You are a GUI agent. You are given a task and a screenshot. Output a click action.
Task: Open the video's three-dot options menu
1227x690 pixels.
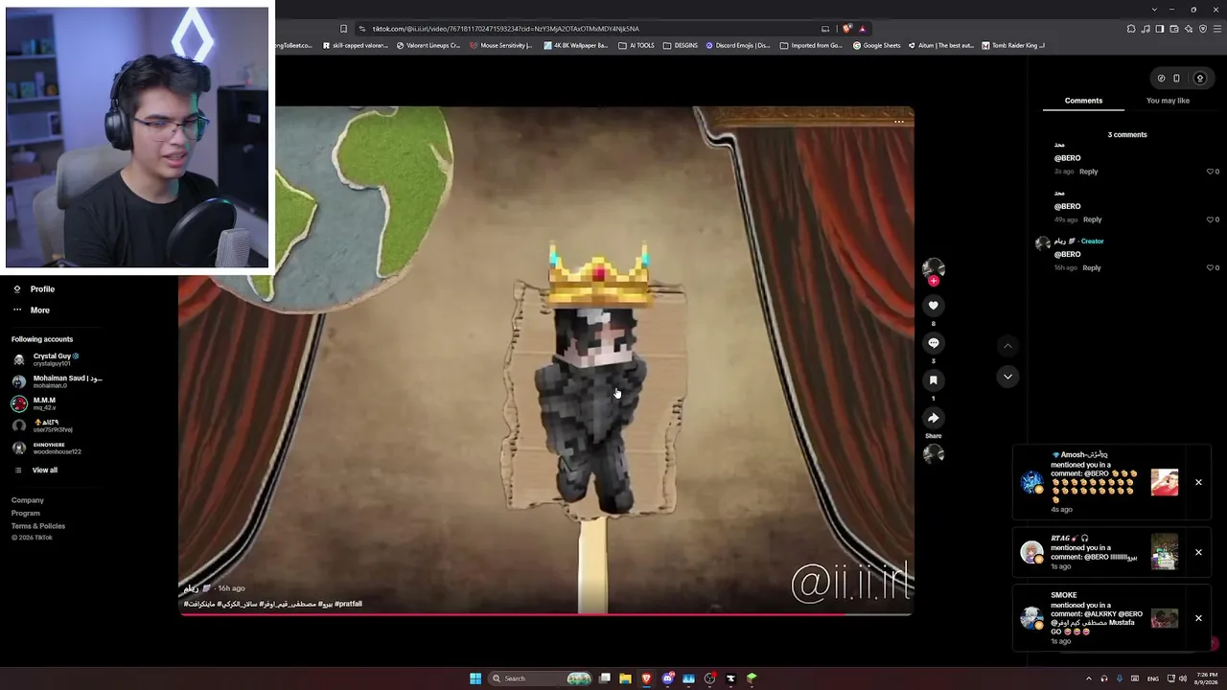click(899, 122)
